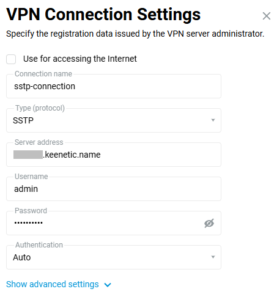Click the sstp-connection text
This screenshot has width=277, height=297.
click(45, 86)
